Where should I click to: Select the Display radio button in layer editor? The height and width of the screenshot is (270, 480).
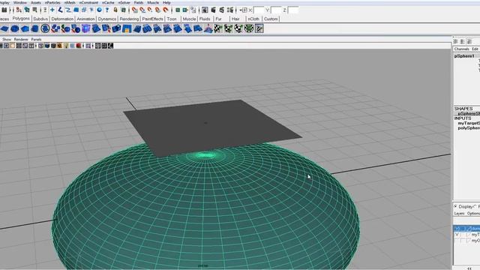[x=455, y=206]
